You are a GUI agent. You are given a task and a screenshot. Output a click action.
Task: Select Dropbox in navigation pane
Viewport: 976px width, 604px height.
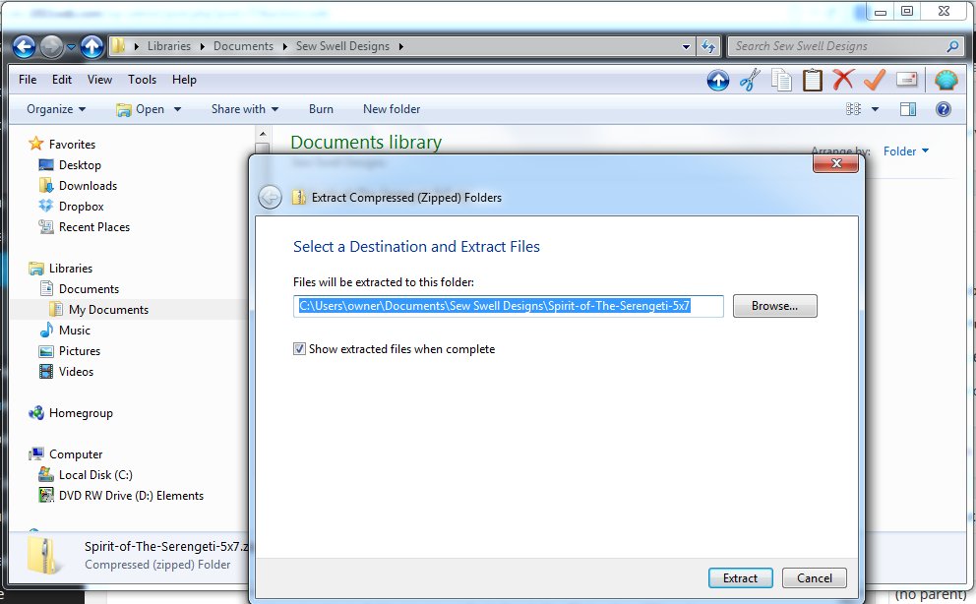click(x=71, y=206)
